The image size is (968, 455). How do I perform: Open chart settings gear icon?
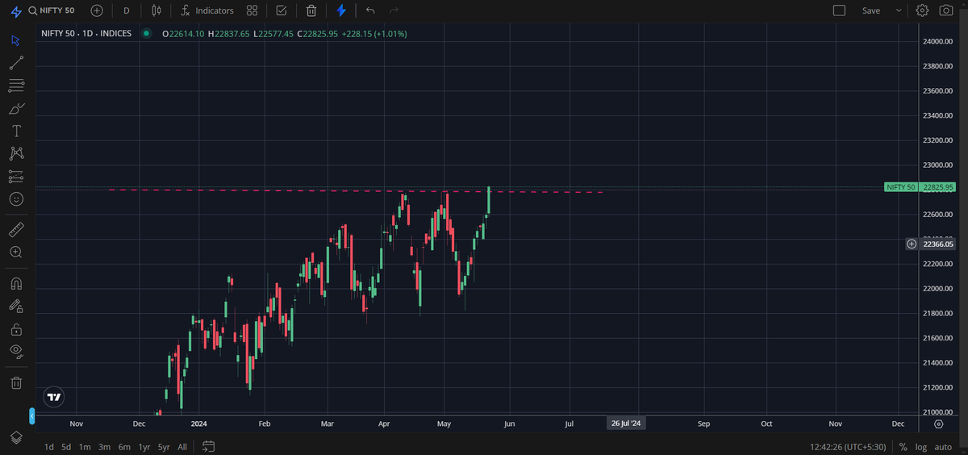pos(923,10)
